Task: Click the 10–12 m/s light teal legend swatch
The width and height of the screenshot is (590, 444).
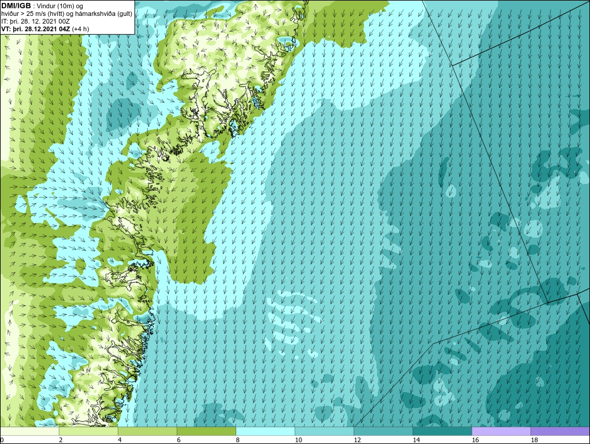Action: pos(324,431)
